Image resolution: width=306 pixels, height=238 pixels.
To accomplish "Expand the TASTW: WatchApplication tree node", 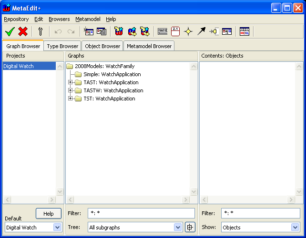I will (71, 90).
